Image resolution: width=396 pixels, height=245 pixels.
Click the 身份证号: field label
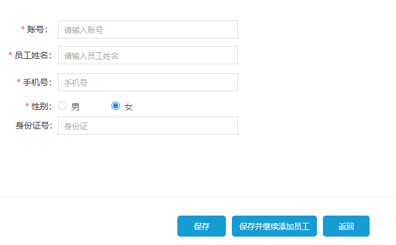[x=34, y=126]
